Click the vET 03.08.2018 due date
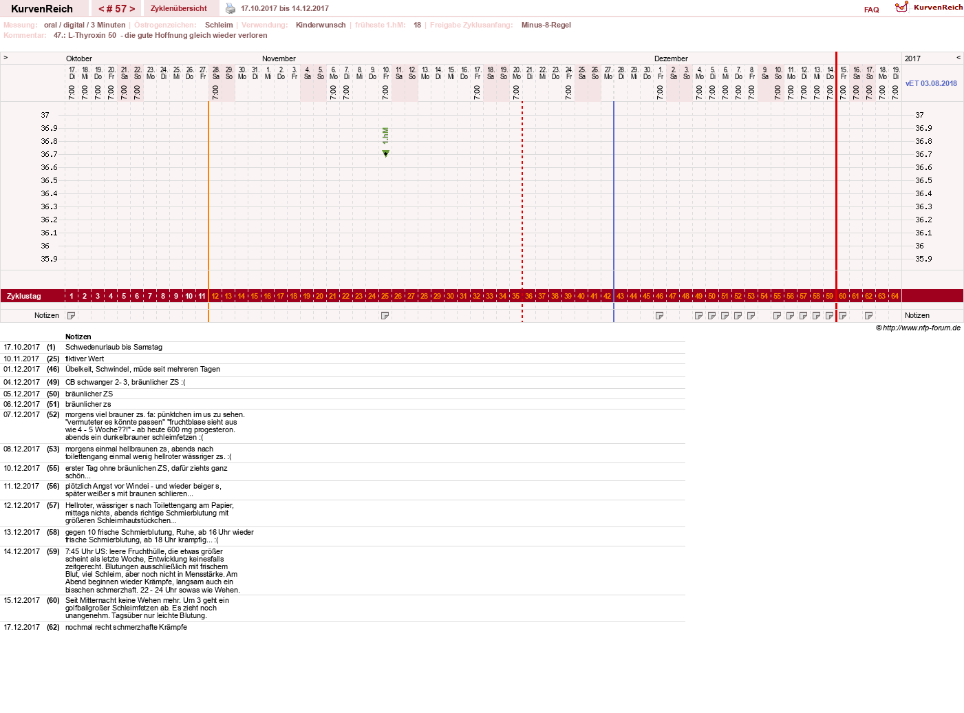 tap(931, 83)
